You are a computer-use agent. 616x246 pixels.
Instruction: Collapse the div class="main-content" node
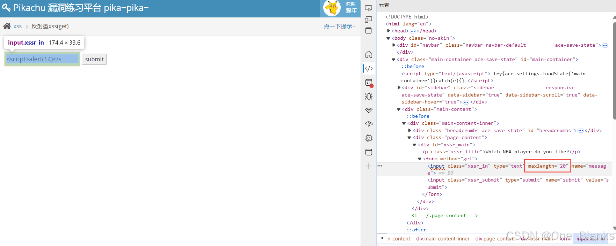point(399,109)
